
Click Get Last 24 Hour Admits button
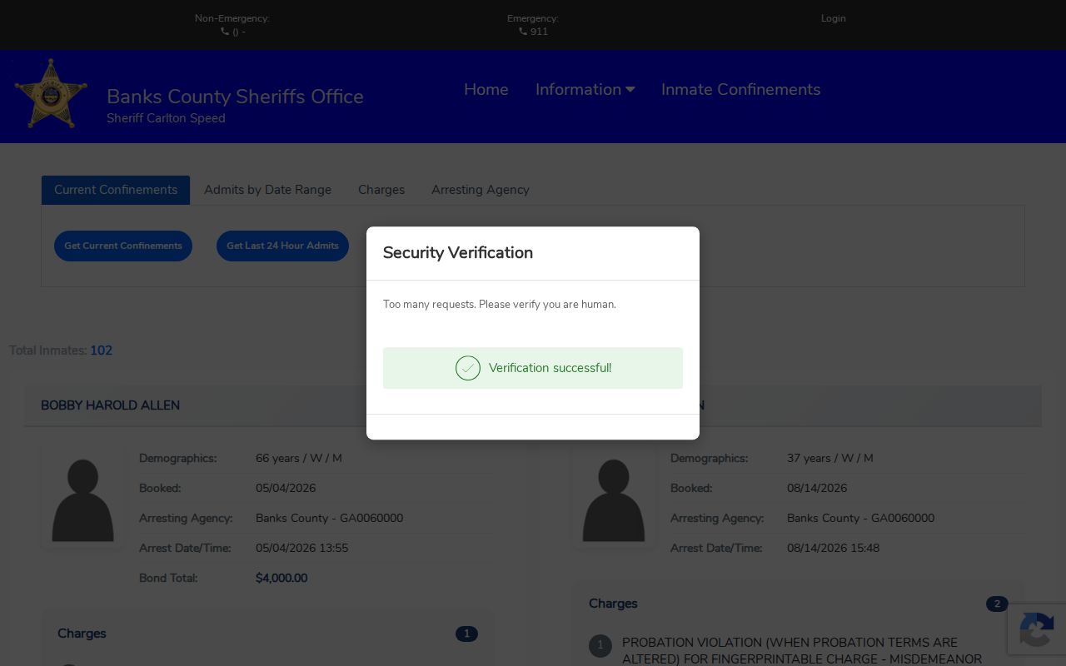[282, 246]
